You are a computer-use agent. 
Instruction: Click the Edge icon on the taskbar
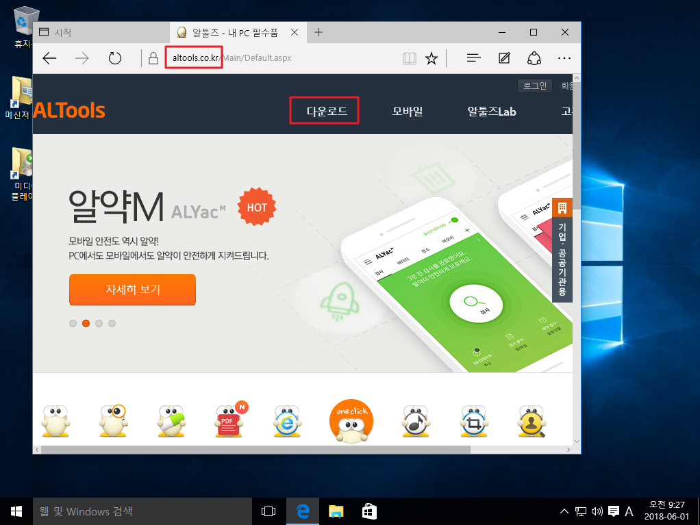coord(303,511)
